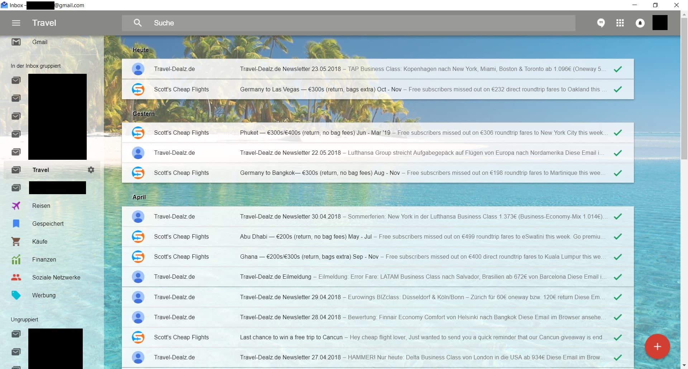Open the Reisen section
Viewport: 688px width, 369px height.
click(x=52, y=206)
